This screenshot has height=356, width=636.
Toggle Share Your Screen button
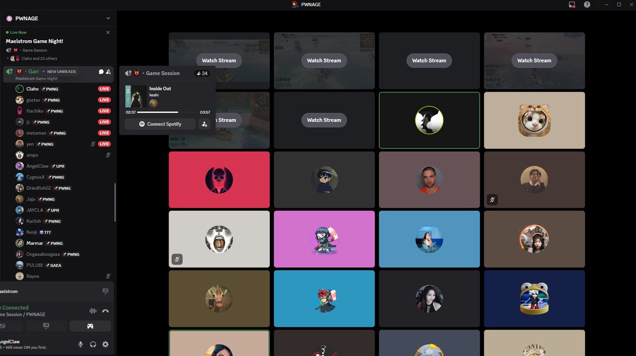46,326
